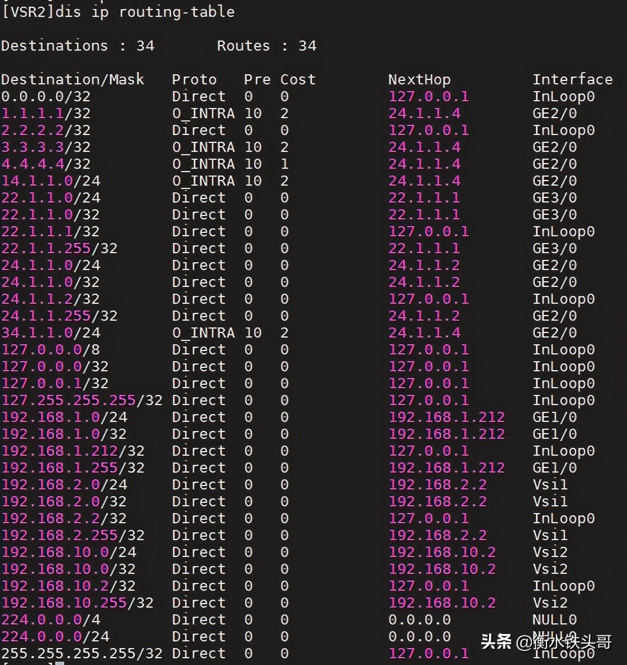This screenshot has height=665, width=627.
Task: Click the 头条 @衡水铁头哥 watermark
Action: [546, 641]
